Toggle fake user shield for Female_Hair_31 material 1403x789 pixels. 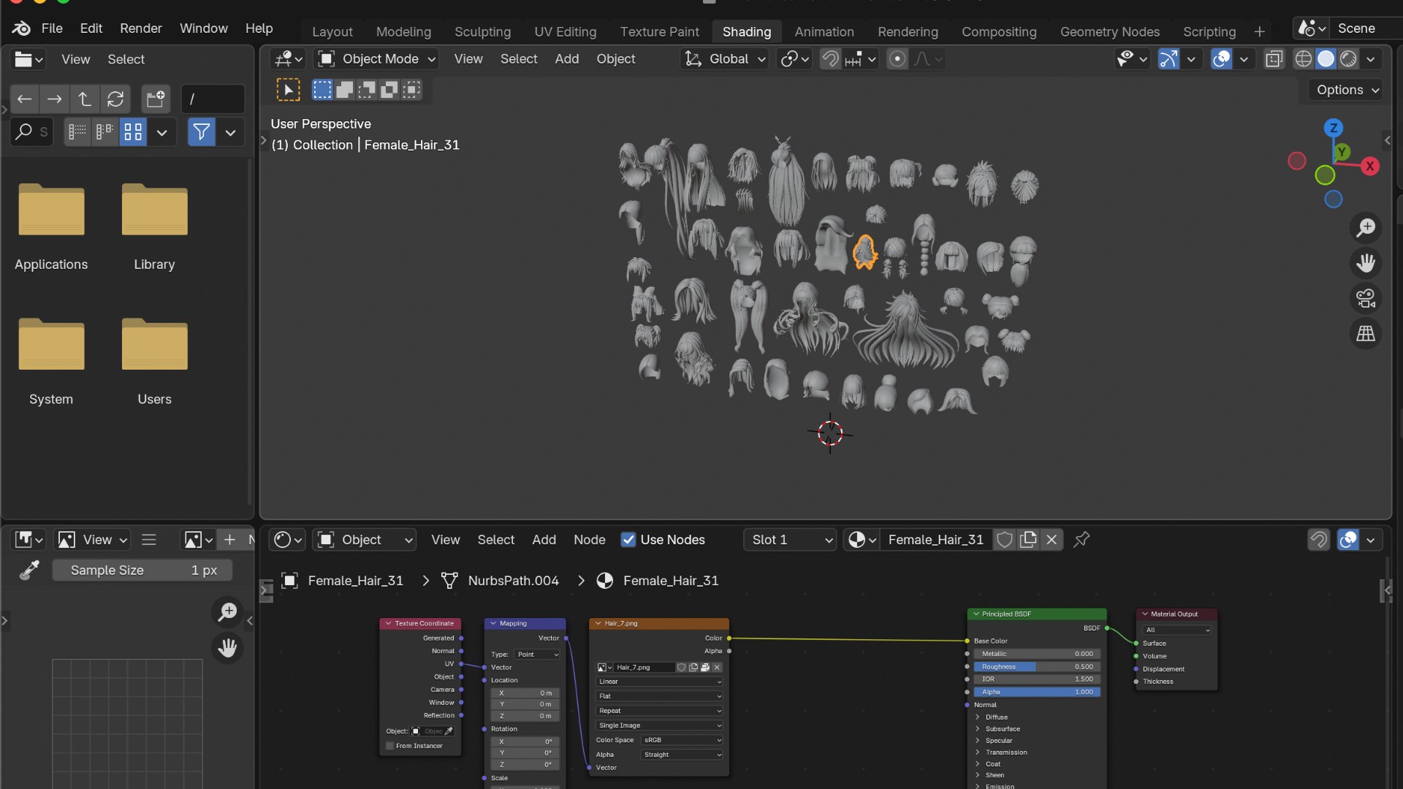1005,540
